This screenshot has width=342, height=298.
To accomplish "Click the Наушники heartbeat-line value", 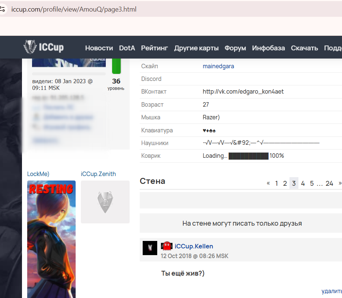I will 261,143.
